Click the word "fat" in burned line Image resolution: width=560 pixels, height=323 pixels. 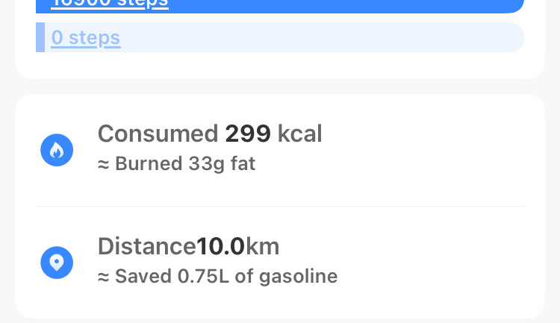click(242, 163)
